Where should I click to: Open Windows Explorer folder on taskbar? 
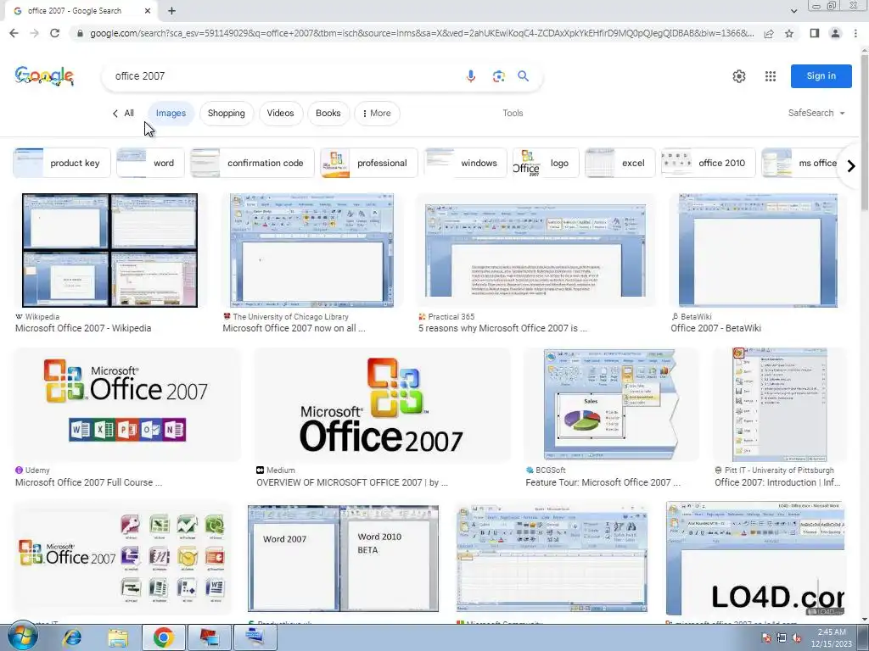tap(117, 637)
